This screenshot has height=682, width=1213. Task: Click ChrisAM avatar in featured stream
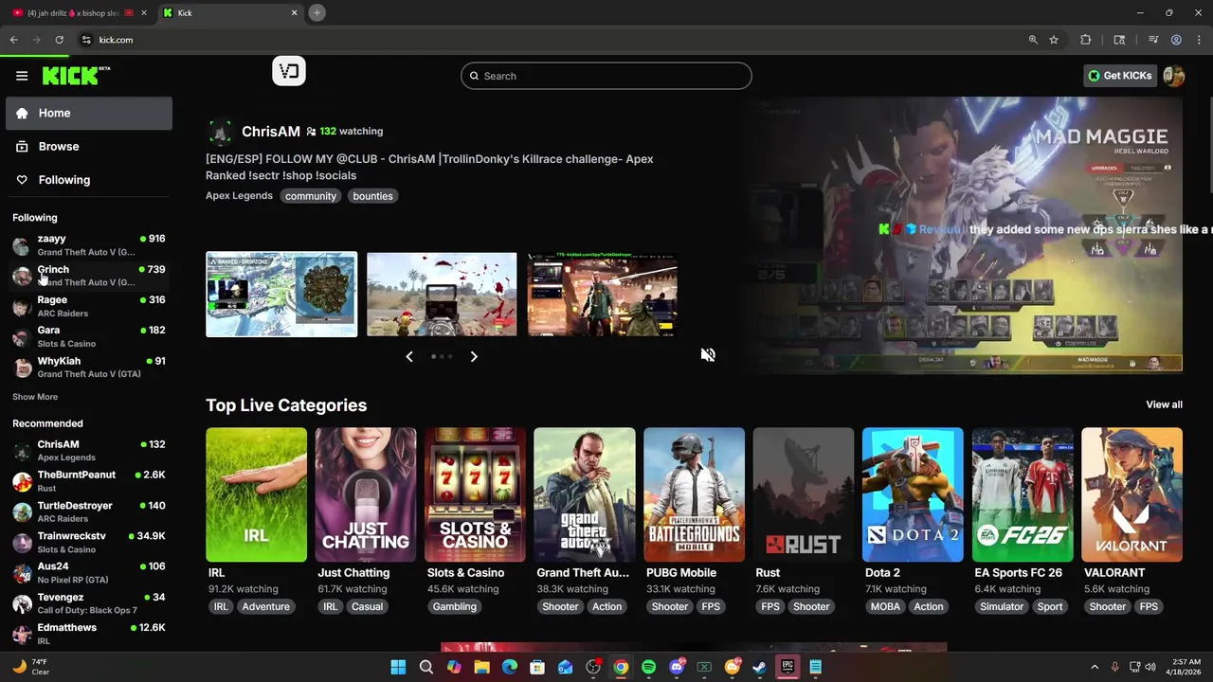pyautogui.click(x=220, y=132)
